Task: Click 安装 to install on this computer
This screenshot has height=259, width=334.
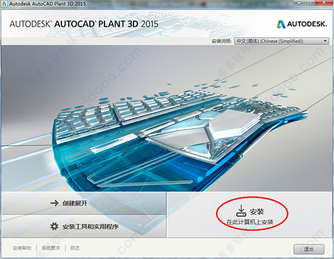Action: 250,215
